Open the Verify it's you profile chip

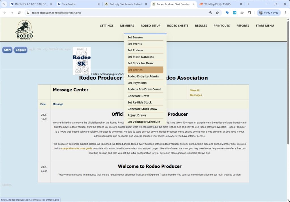pyautogui.click(x=268, y=13)
